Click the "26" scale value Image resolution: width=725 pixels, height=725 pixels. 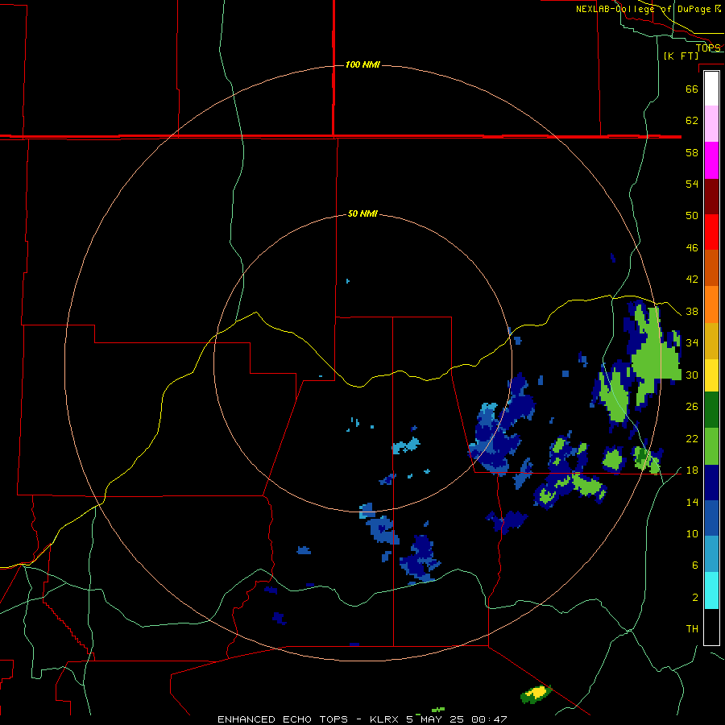click(692, 407)
